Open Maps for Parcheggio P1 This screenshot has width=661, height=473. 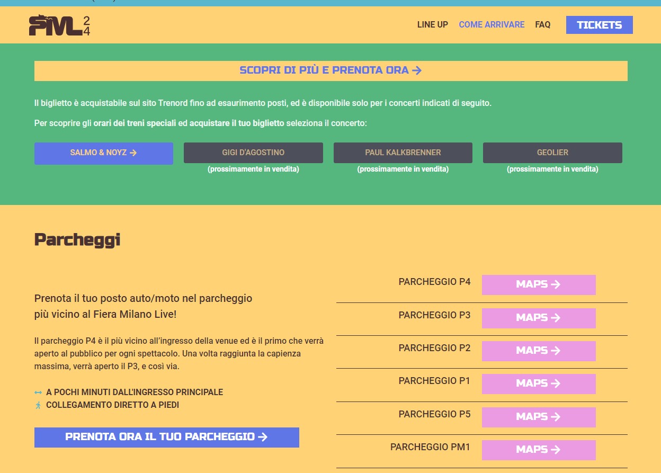coord(538,383)
